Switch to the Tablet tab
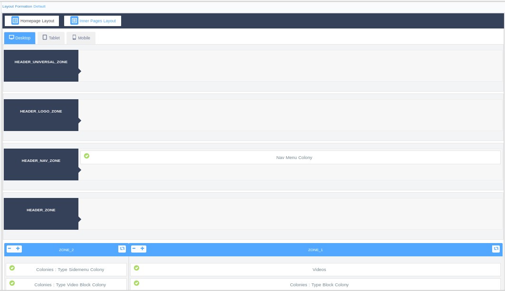Viewport: 505px width, 291px height. (x=51, y=38)
